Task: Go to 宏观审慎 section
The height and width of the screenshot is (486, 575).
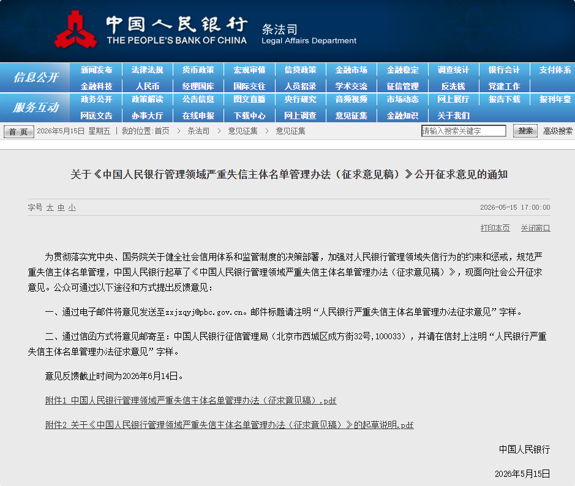Action: (x=249, y=70)
